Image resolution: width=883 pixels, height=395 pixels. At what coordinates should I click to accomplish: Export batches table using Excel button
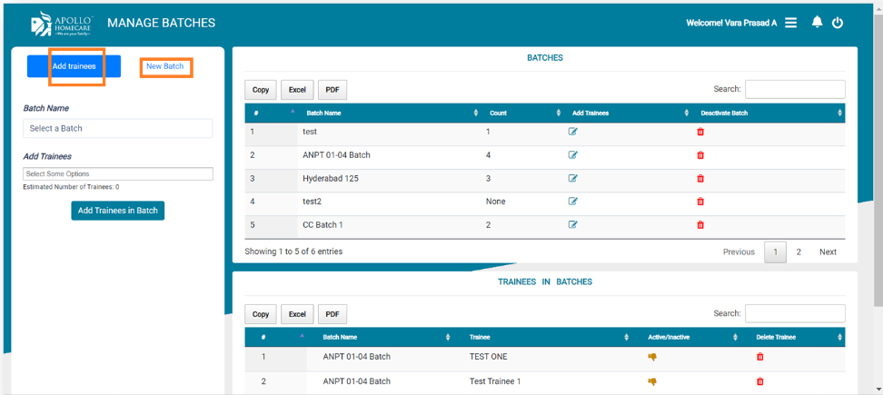tap(297, 90)
